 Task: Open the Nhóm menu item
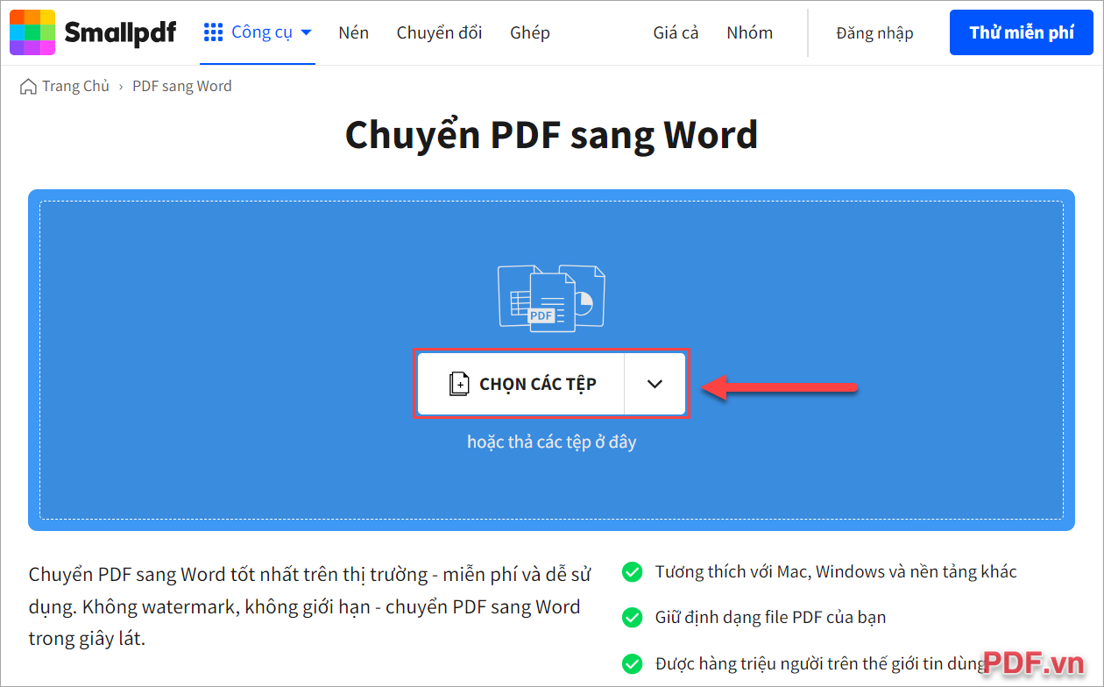pyautogui.click(x=749, y=32)
